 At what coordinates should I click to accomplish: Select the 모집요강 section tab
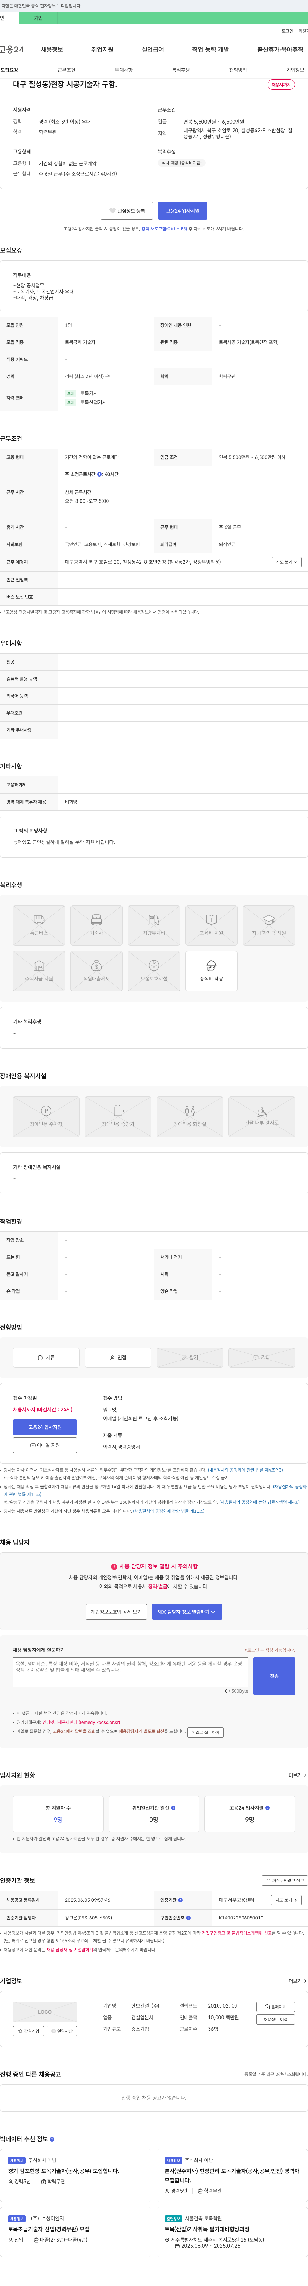tap(9, 70)
